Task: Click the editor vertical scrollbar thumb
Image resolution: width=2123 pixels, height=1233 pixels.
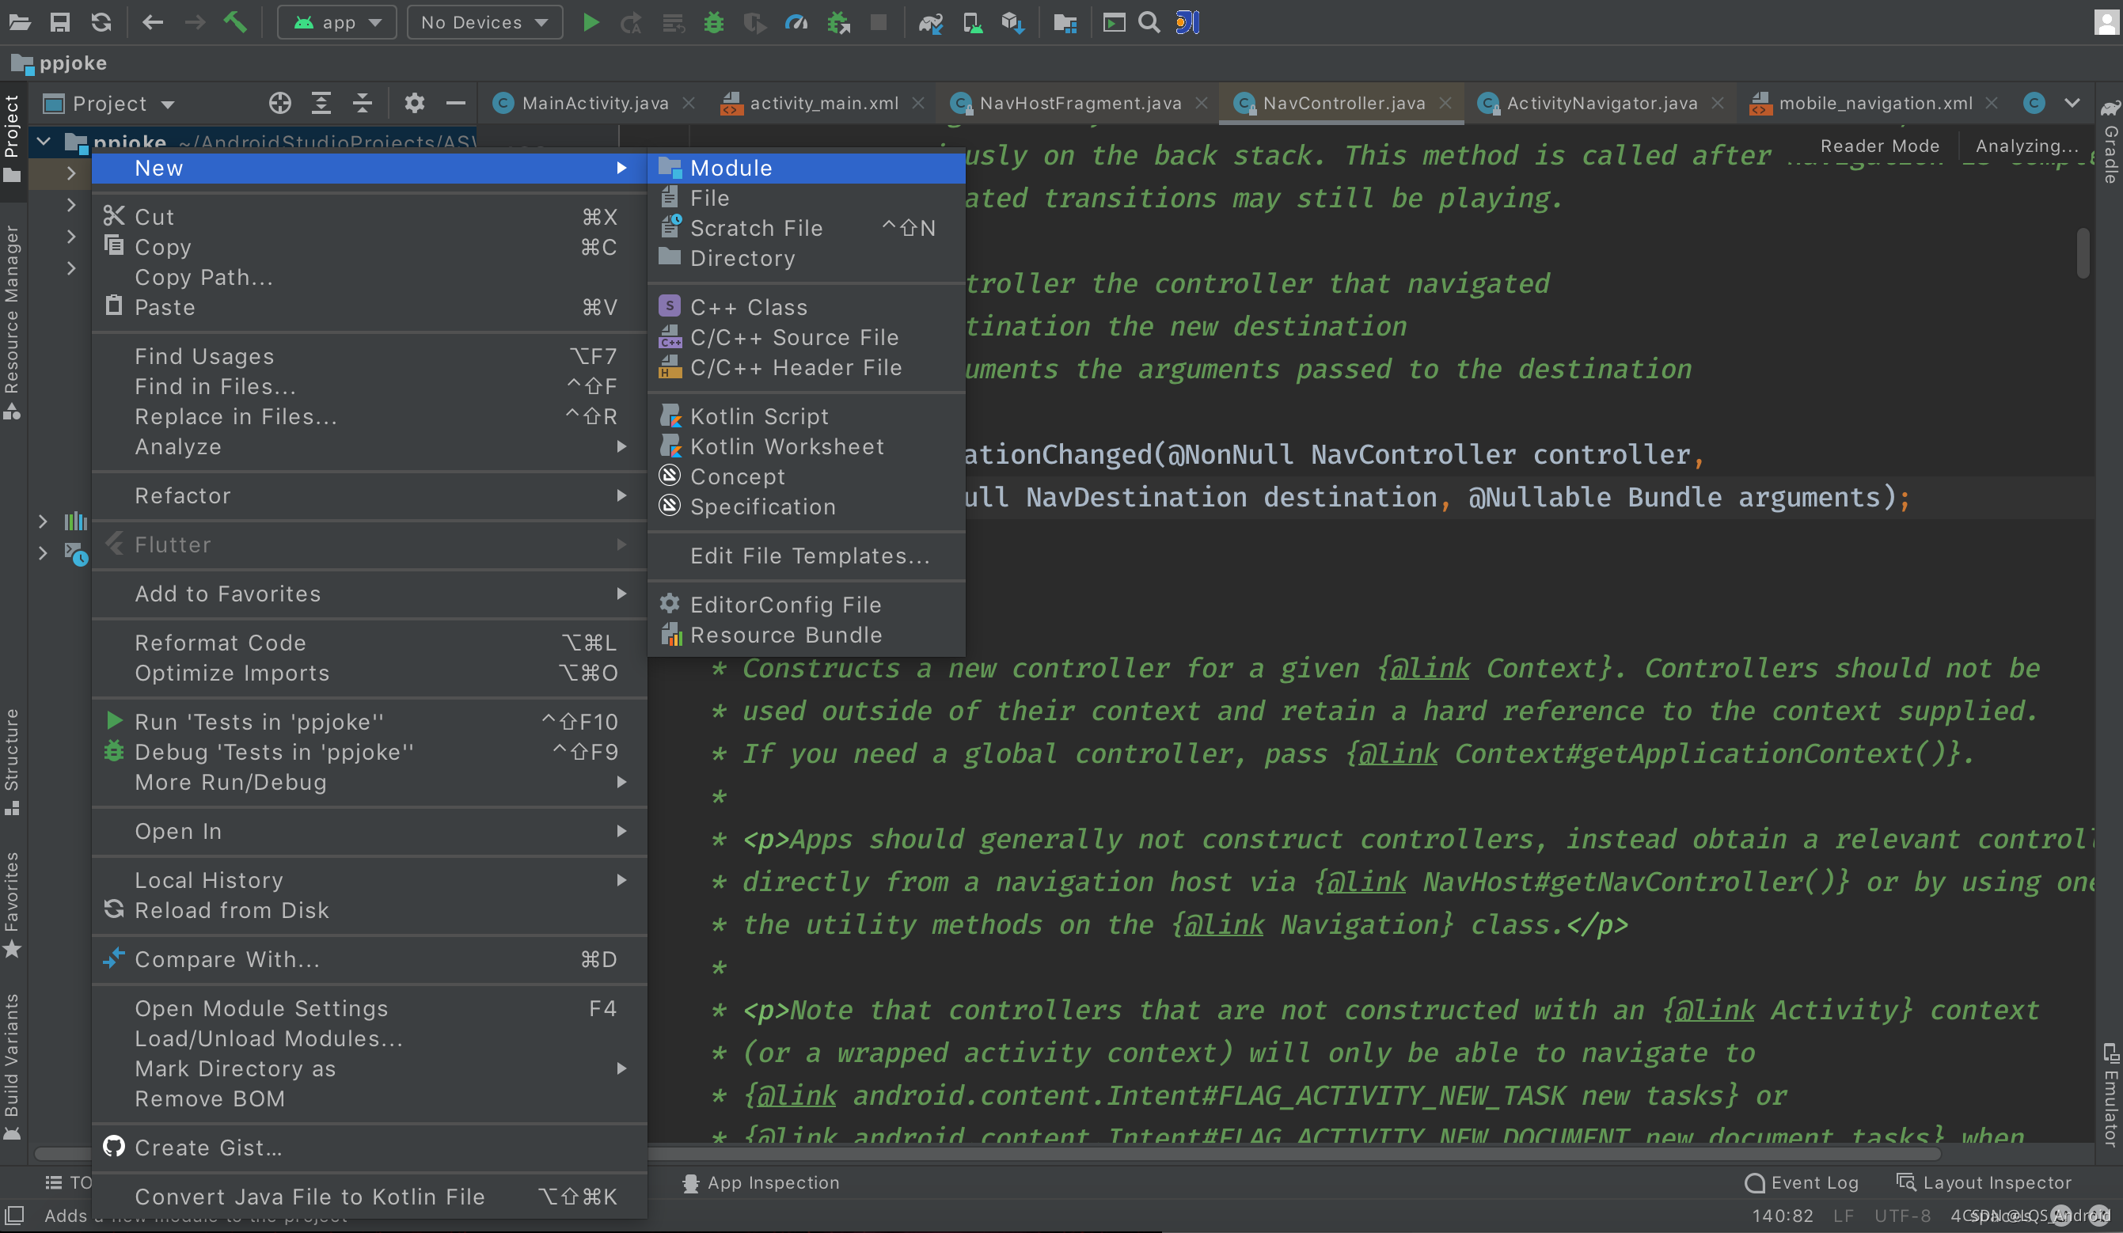Action: (2083, 252)
